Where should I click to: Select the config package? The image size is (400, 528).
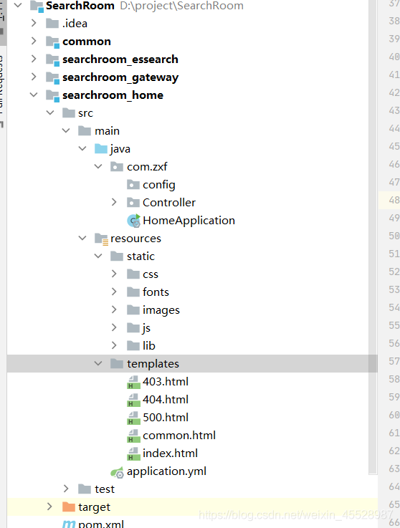pyautogui.click(x=158, y=185)
